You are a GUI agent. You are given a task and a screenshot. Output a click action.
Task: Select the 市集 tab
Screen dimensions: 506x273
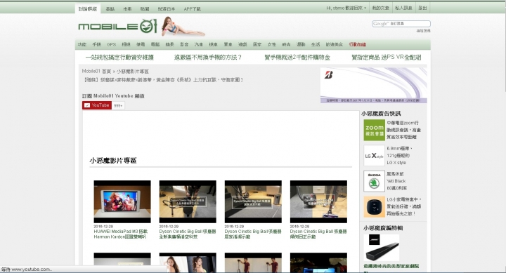[x=127, y=9]
